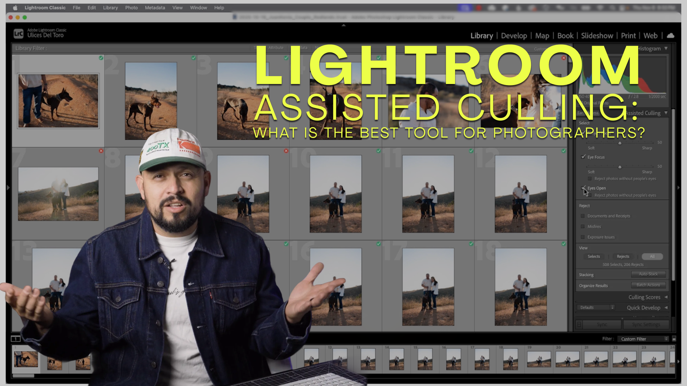Image resolution: width=687 pixels, height=386 pixels.
Task: Click the Batch Actions button
Action: tap(648, 285)
